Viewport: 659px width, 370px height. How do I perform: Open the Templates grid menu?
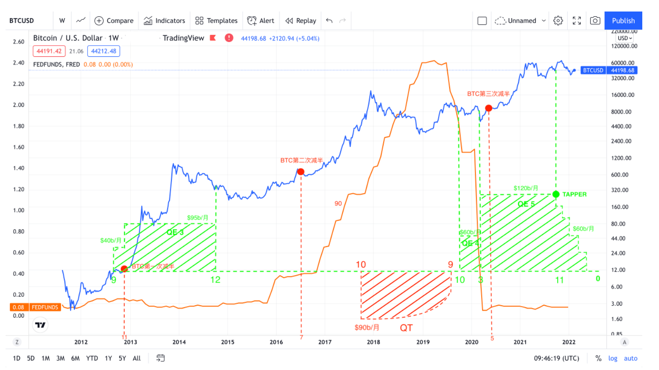tap(216, 21)
